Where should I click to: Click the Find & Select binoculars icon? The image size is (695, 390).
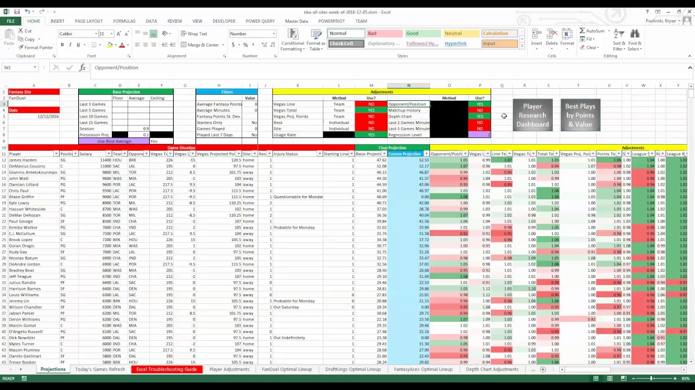[x=635, y=34]
